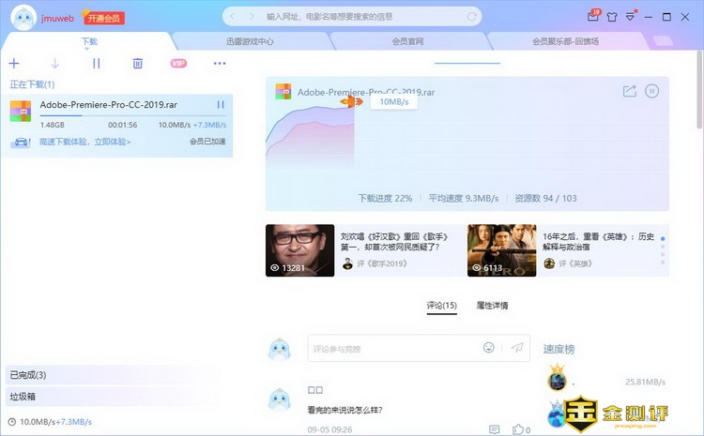704x436 pixels.
Task: Click the share icon in the detail panel
Action: tap(630, 91)
